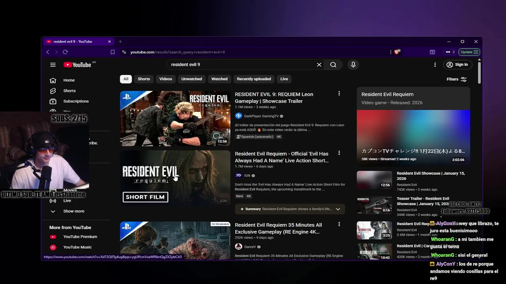Open Brave Shields lion icon
506x284 pixels.
[x=397, y=52]
